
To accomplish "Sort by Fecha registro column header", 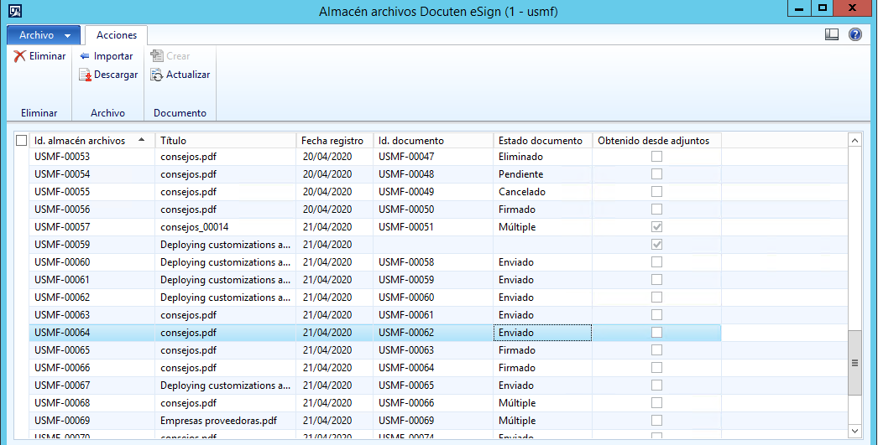I will tap(335, 141).
